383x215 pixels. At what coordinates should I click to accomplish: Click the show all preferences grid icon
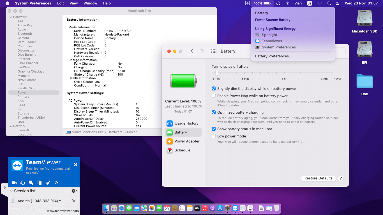[214, 51]
